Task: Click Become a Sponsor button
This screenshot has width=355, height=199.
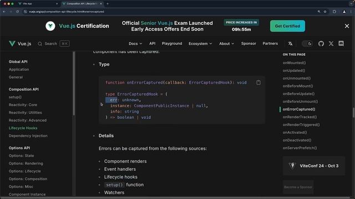Action: 298,187
